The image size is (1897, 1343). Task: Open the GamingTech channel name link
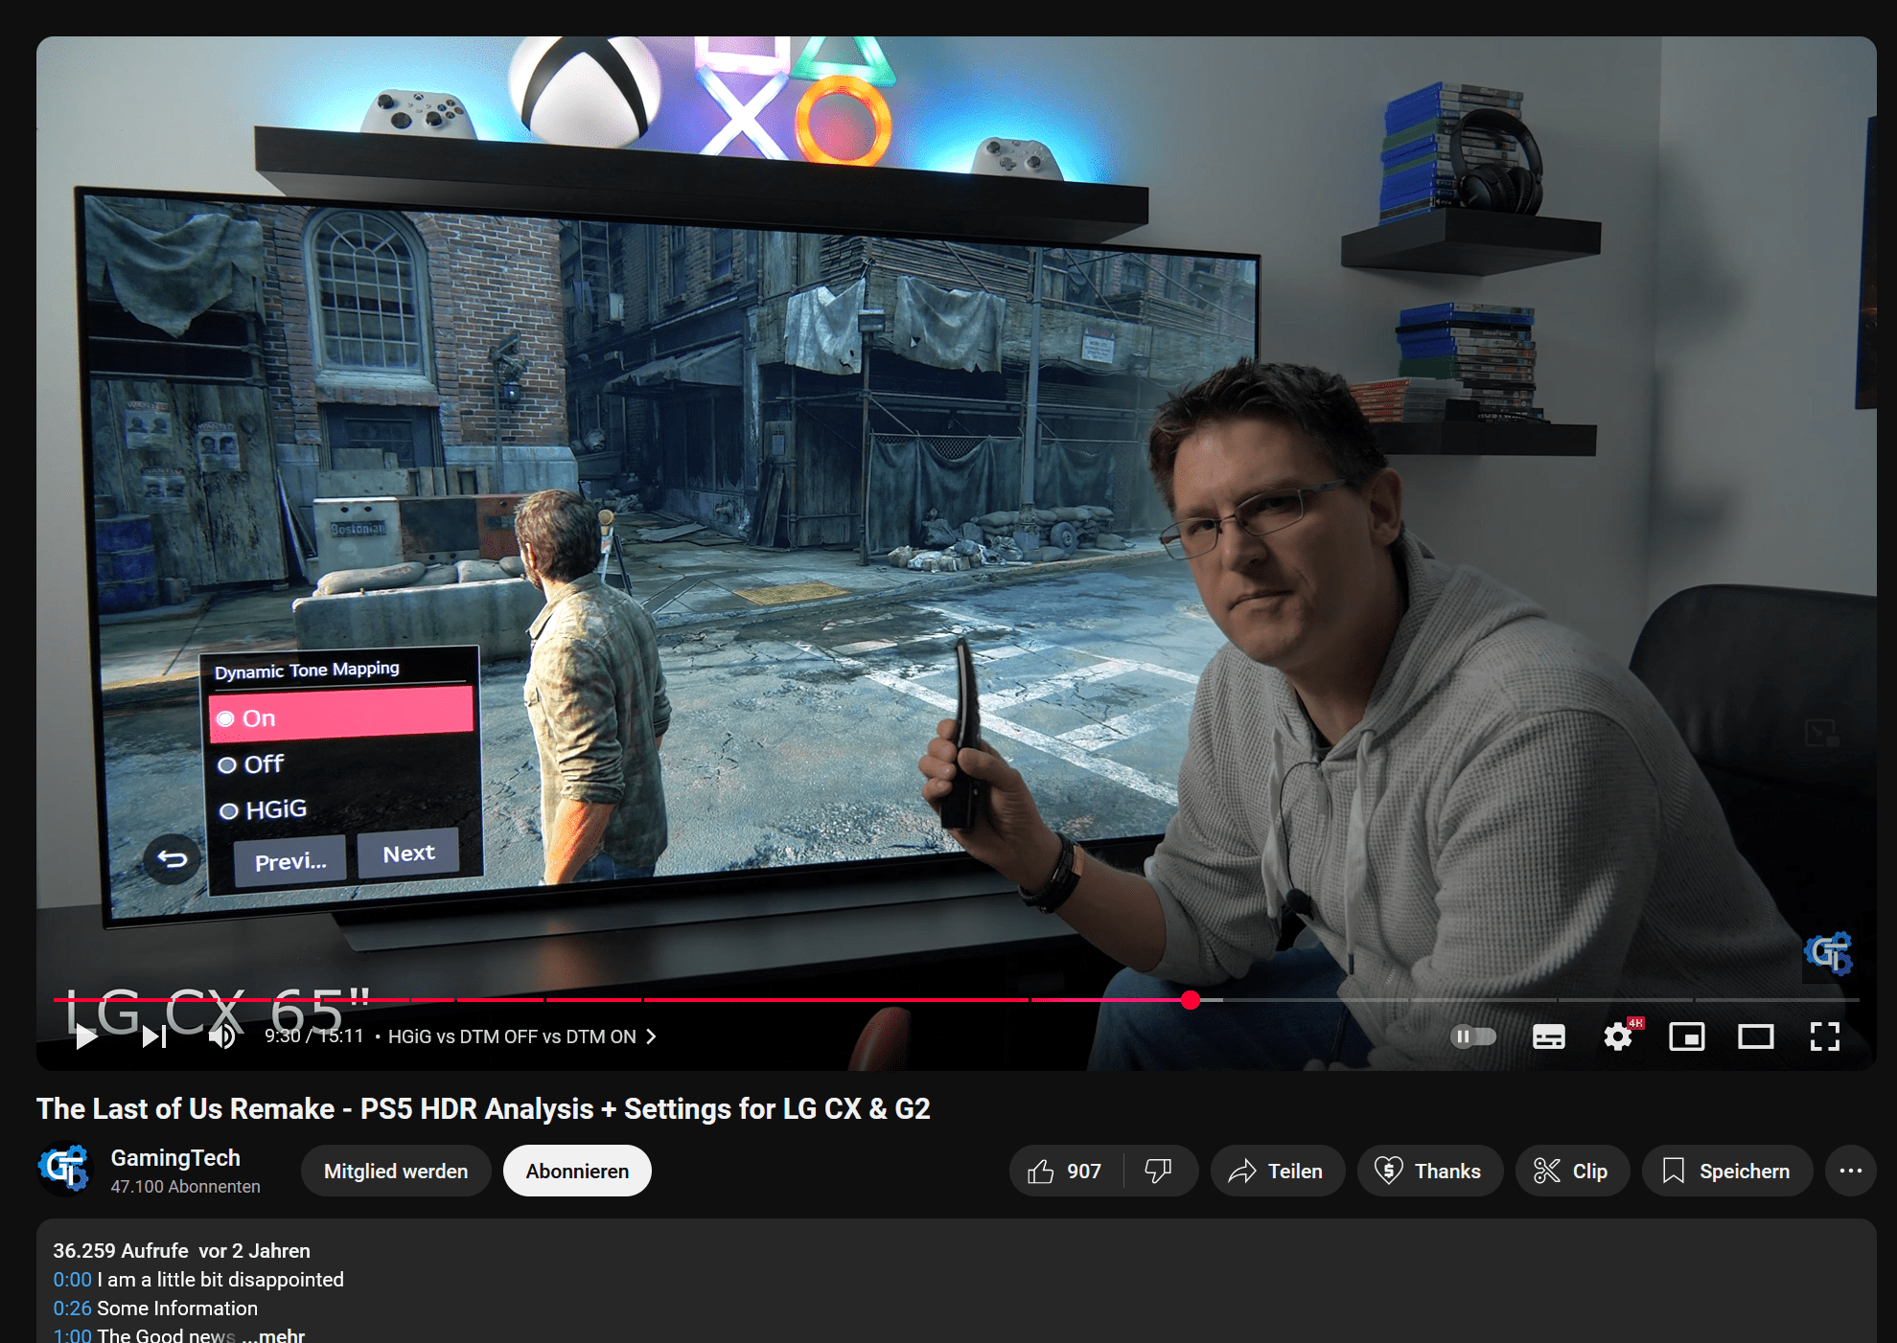coord(175,1157)
